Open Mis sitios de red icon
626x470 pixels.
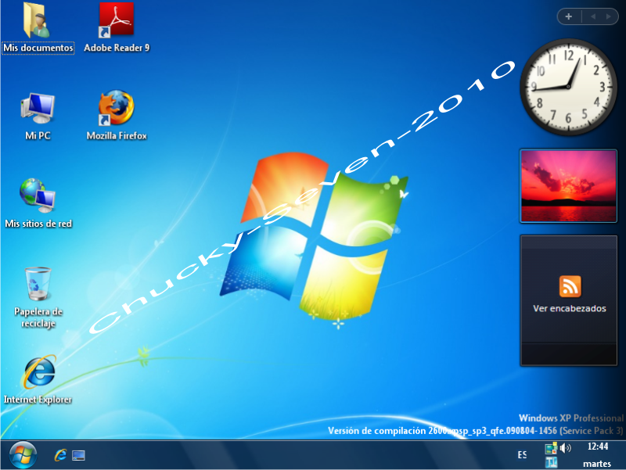38,196
